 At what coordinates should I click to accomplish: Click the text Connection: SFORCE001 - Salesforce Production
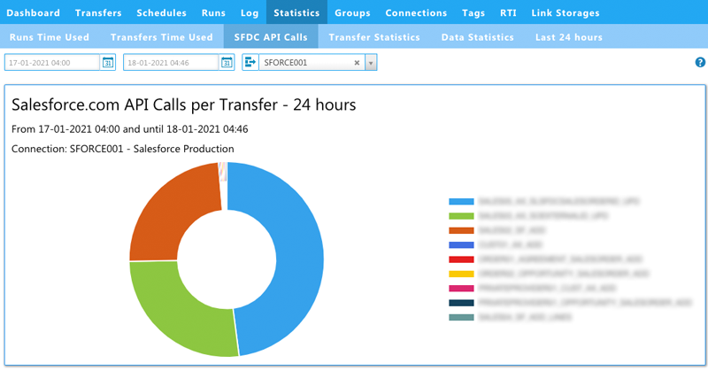[123, 149]
